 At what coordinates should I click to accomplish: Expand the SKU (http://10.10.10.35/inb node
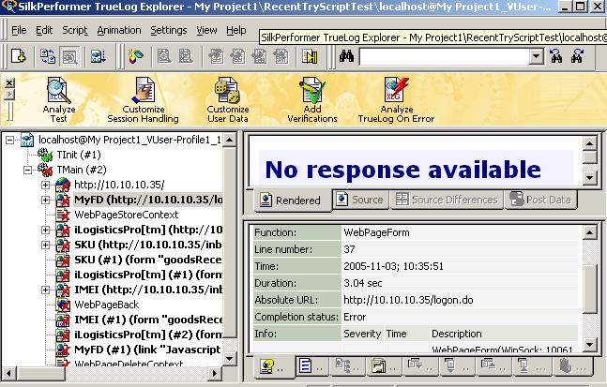tap(45, 245)
